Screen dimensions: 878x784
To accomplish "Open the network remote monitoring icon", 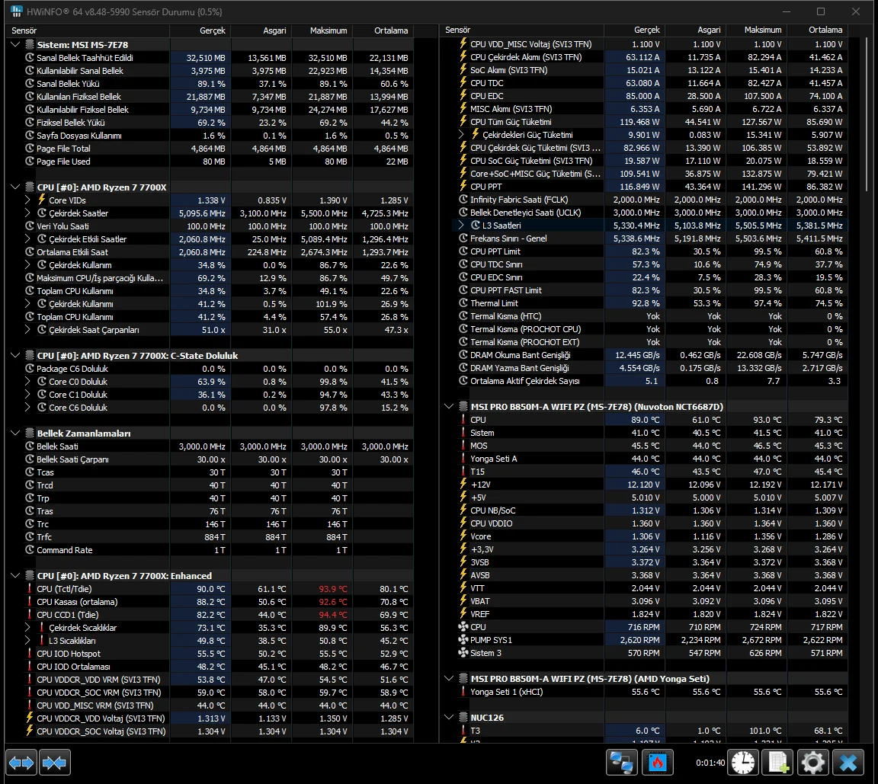I will (622, 762).
